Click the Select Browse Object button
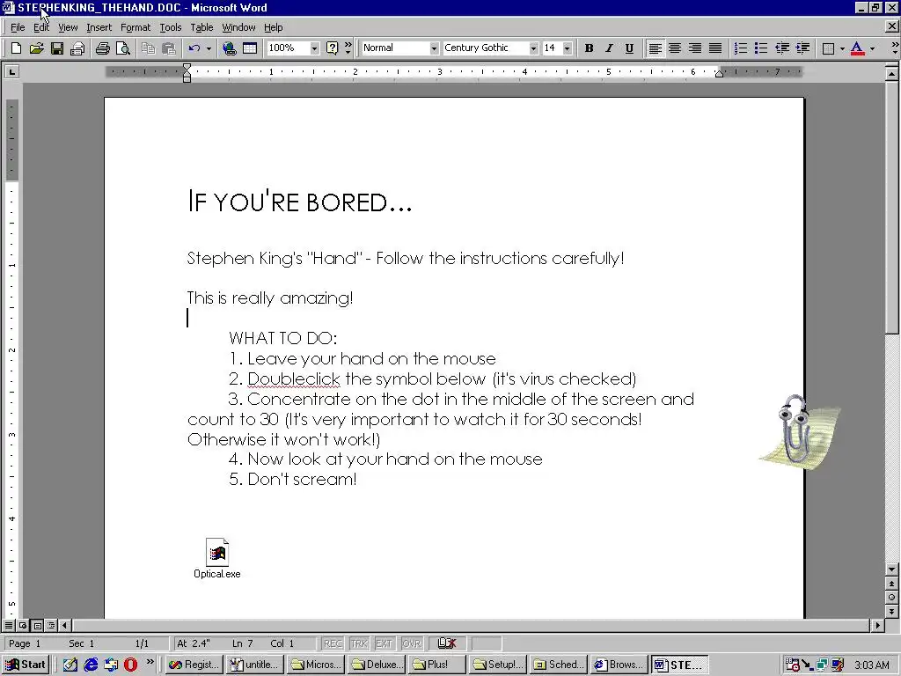Viewport: 901px width, 676px height. [891, 598]
